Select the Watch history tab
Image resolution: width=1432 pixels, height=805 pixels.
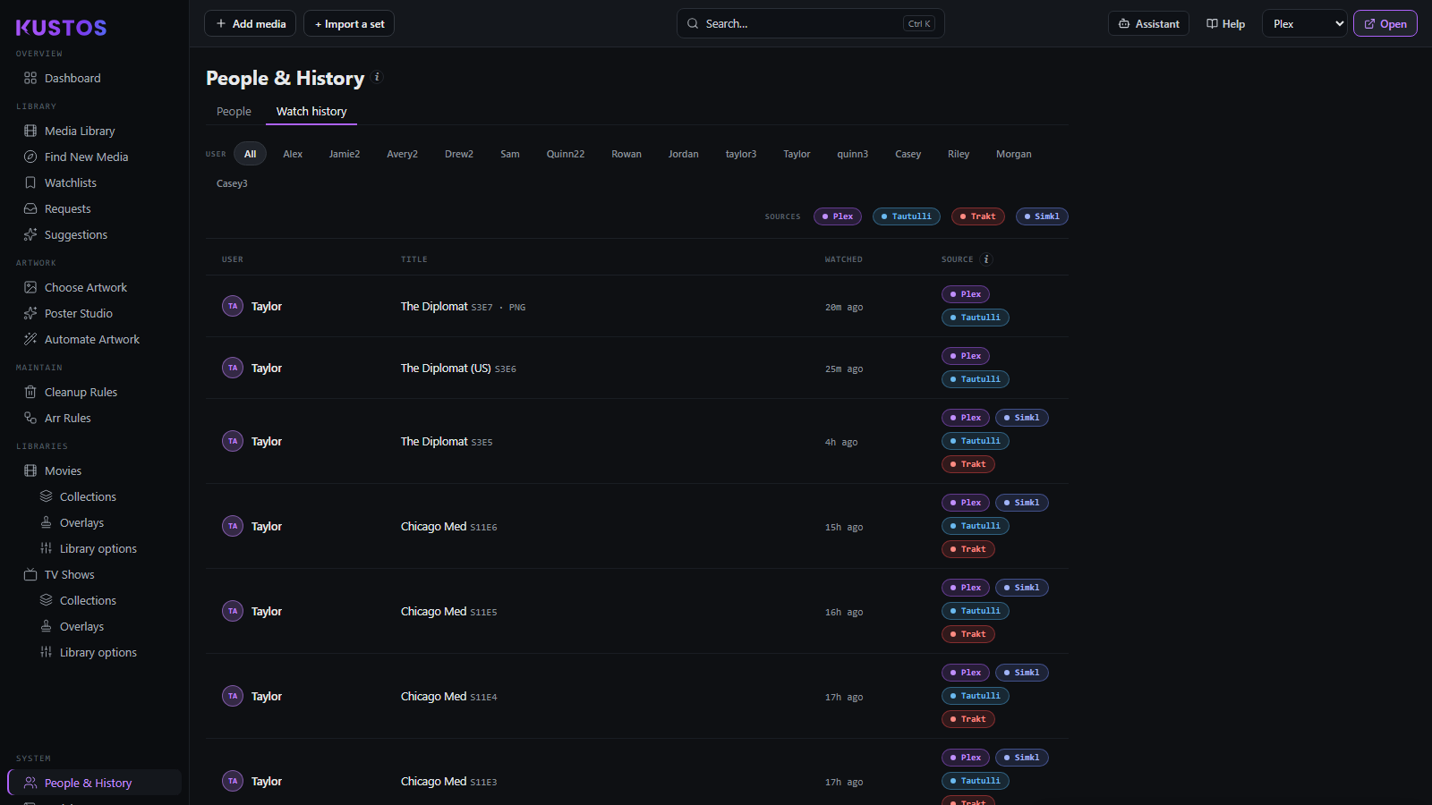(311, 111)
